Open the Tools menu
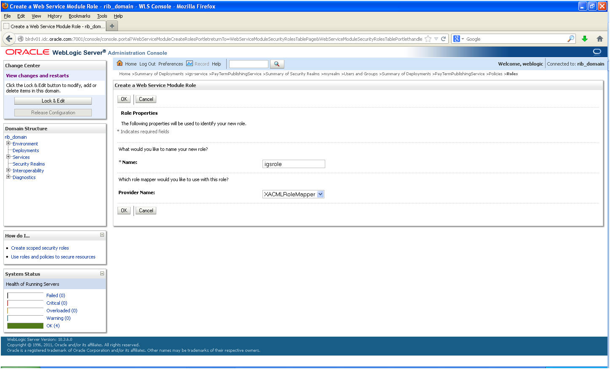 [x=102, y=16]
